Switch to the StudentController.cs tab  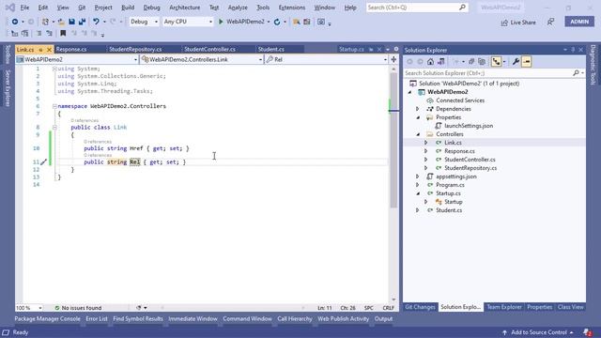[209, 49]
